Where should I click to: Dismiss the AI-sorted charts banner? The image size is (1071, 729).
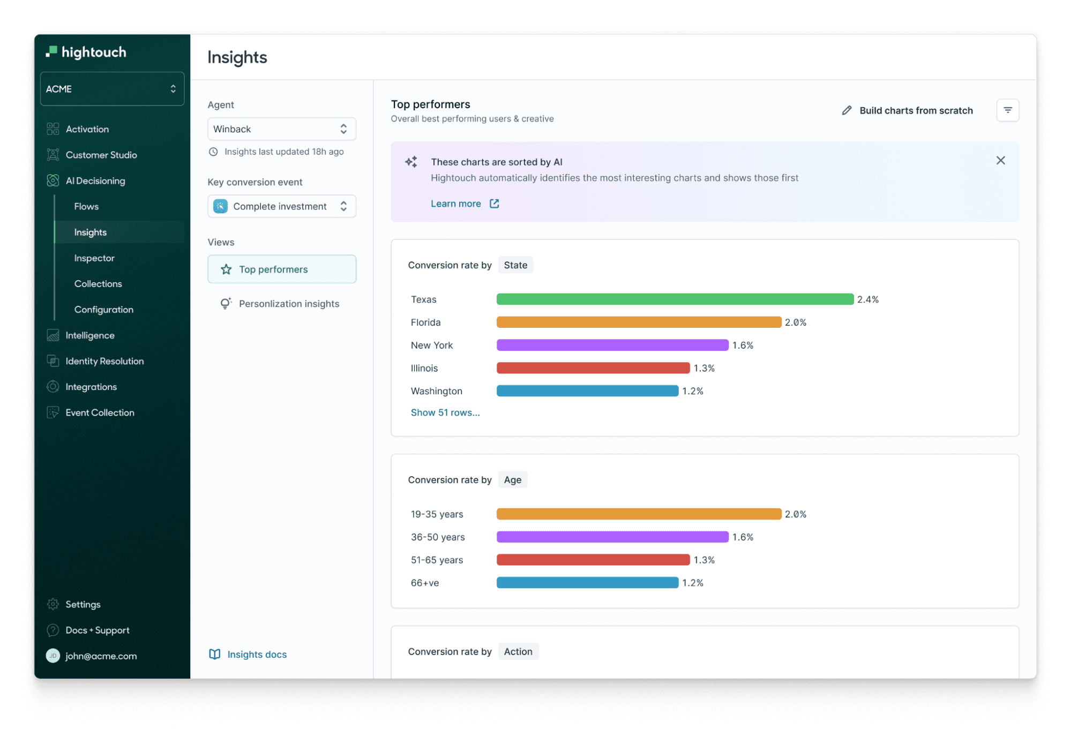tap(1000, 161)
